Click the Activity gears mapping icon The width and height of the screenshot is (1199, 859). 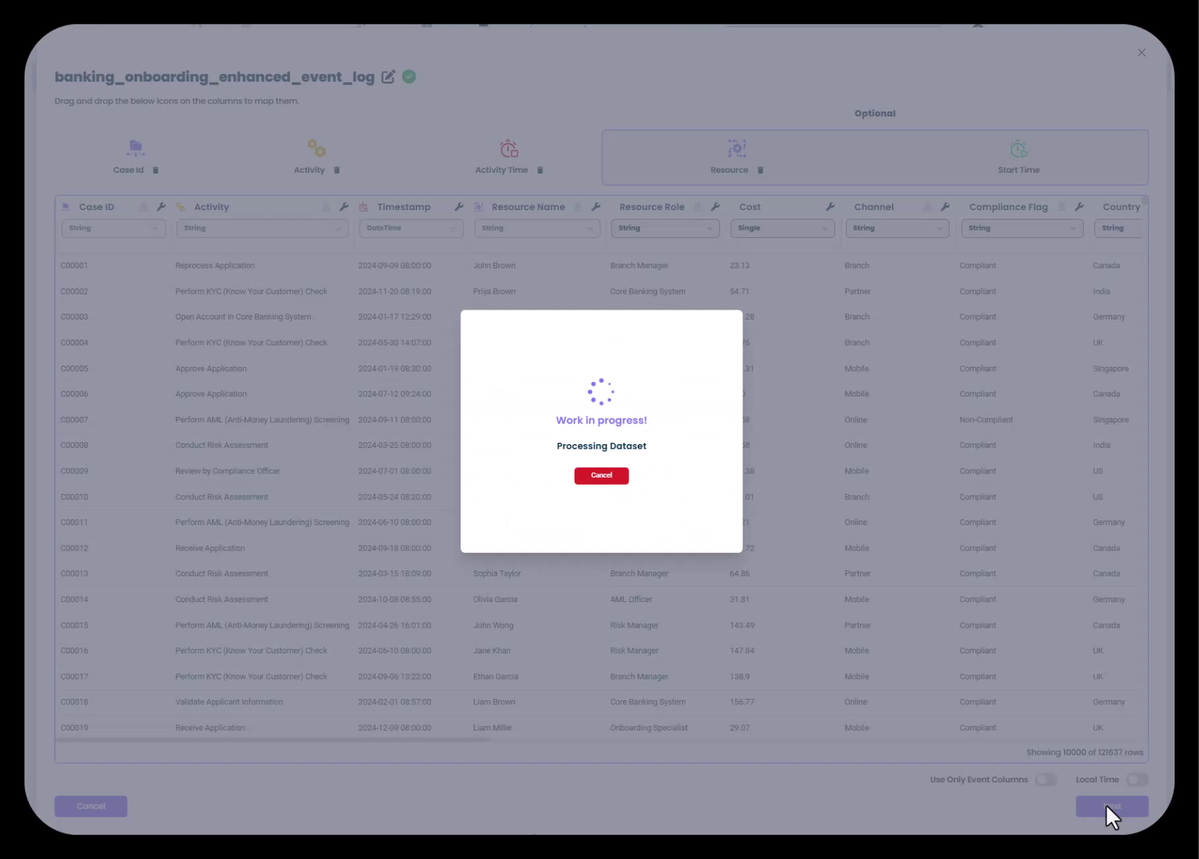click(x=316, y=148)
